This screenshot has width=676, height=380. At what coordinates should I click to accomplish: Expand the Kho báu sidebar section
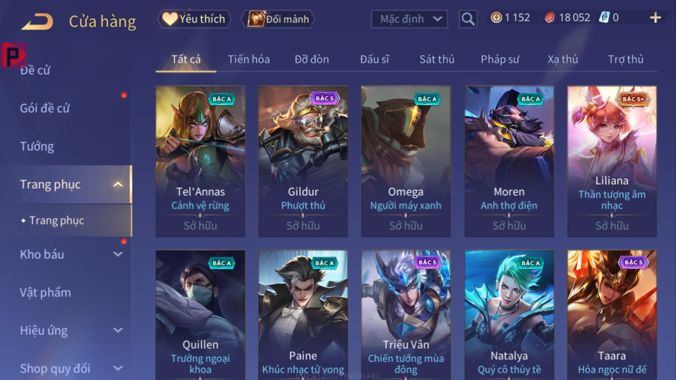118,254
